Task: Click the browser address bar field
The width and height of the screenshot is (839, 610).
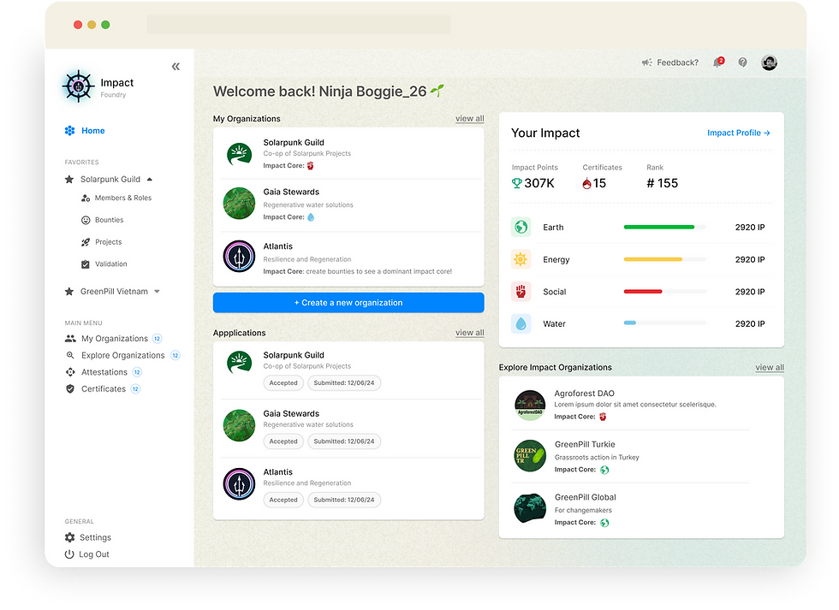Action: click(299, 24)
